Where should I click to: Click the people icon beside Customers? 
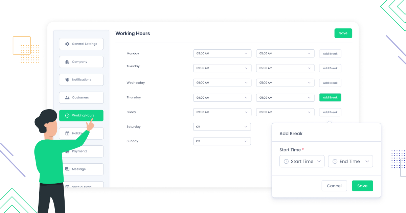(67, 97)
